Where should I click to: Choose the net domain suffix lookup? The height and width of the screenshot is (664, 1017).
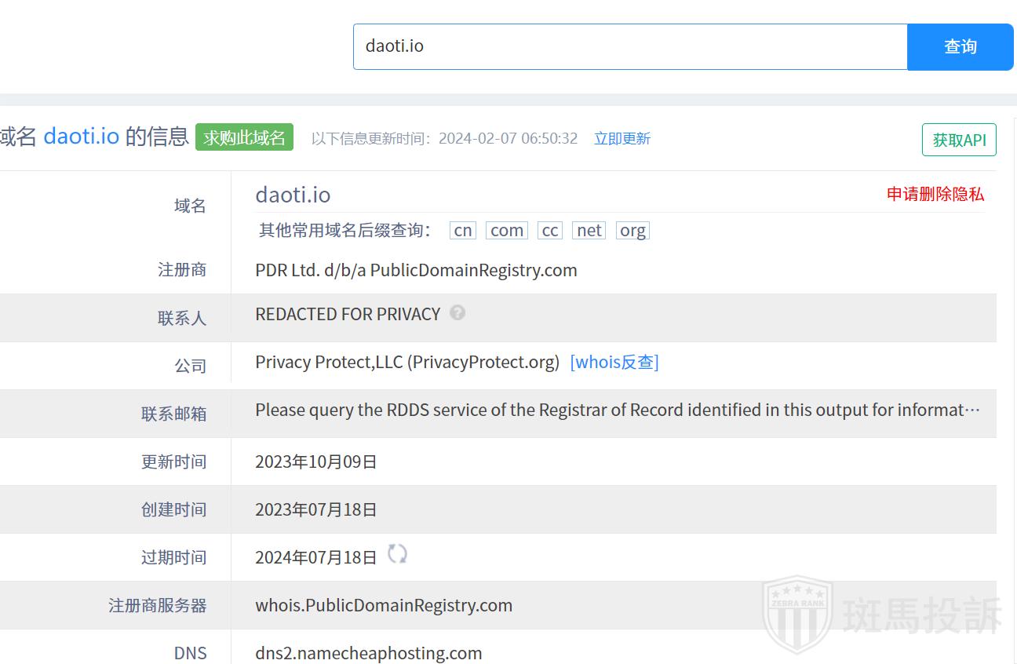[589, 230]
